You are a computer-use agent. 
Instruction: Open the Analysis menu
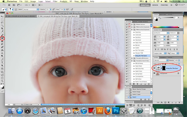[63, 1]
